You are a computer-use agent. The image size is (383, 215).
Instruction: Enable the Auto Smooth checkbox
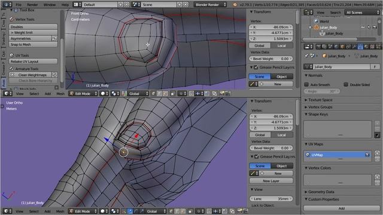pyautogui.click(x=306, y=85)
